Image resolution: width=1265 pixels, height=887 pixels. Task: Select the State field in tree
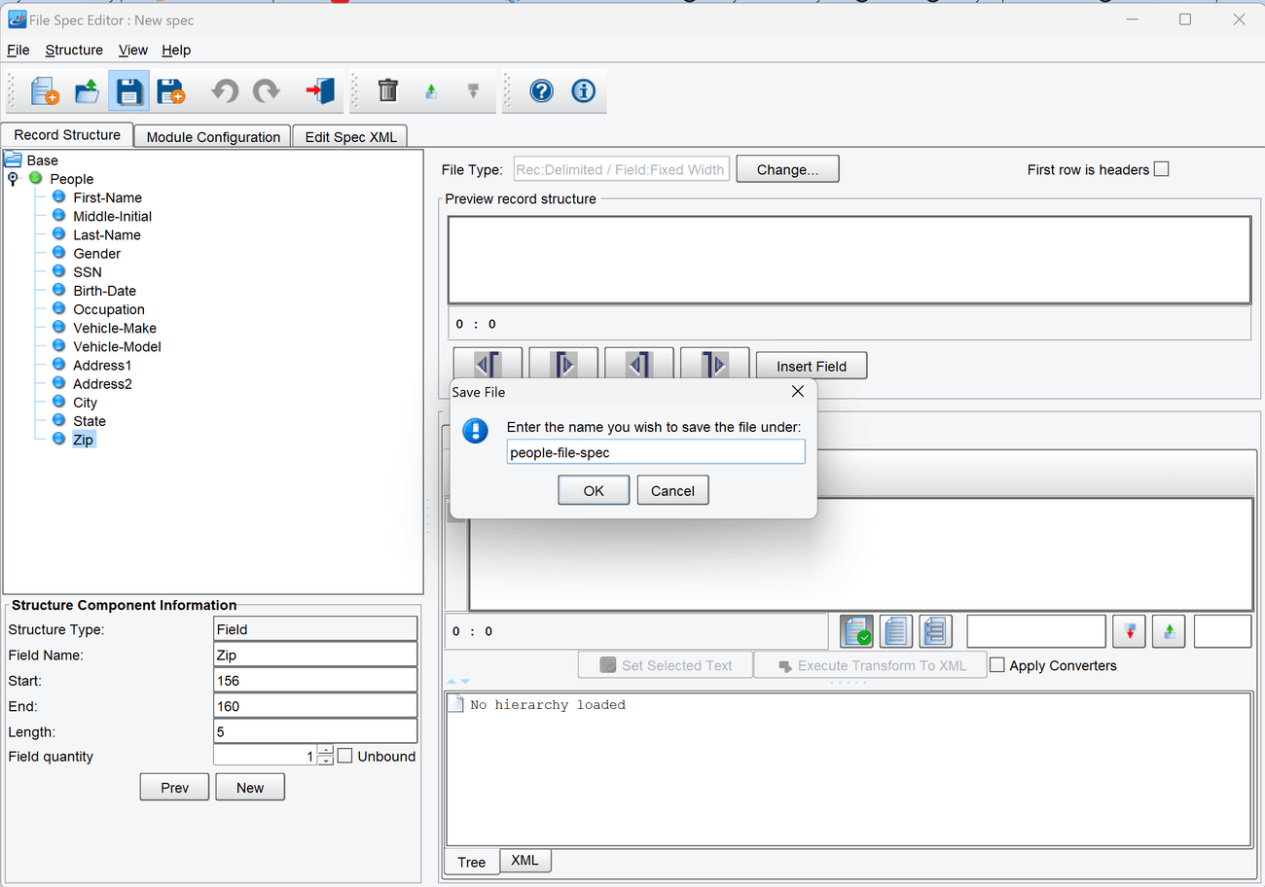coord(89,421)
